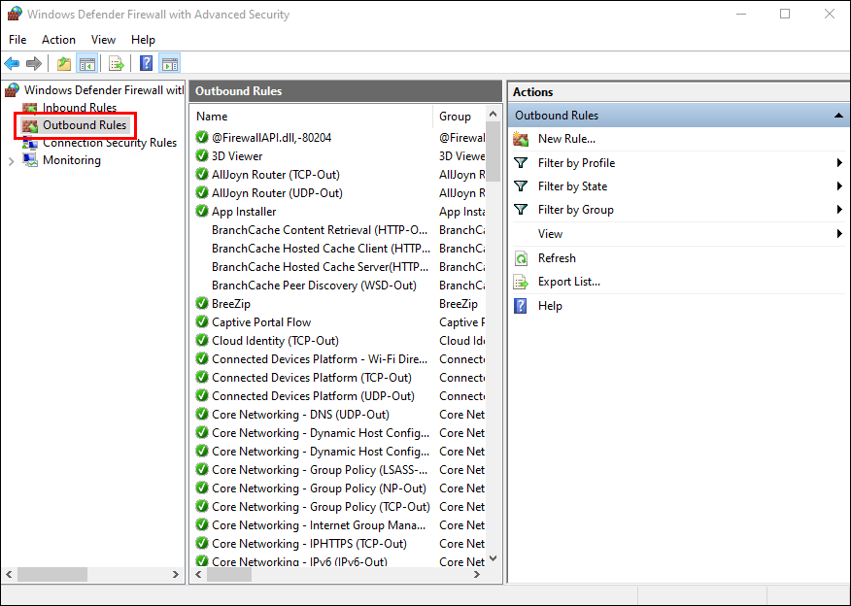The width and height of the screenshot is (851, 606).
Task: Click the Filter by Group funnel icon
Action: 521,210
